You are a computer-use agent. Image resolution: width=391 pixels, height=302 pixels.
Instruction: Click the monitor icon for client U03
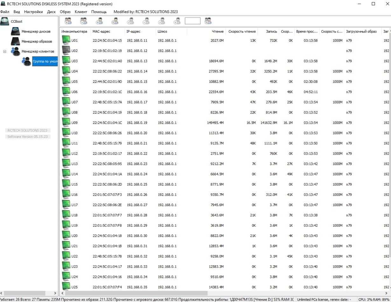[66, 61]
